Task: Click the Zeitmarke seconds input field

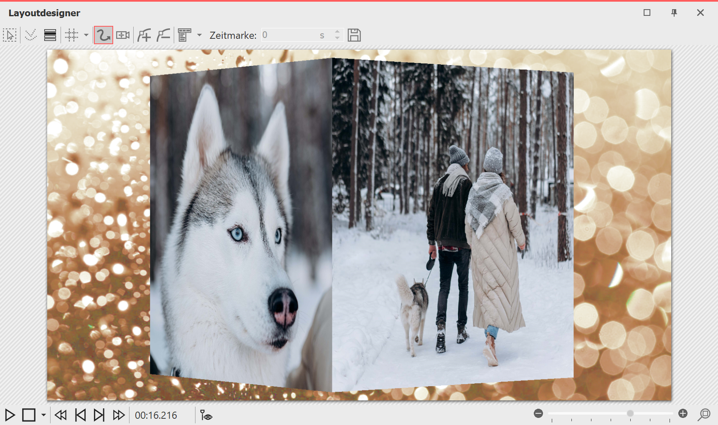Action: pyautogui.click(x=289, y=35)
